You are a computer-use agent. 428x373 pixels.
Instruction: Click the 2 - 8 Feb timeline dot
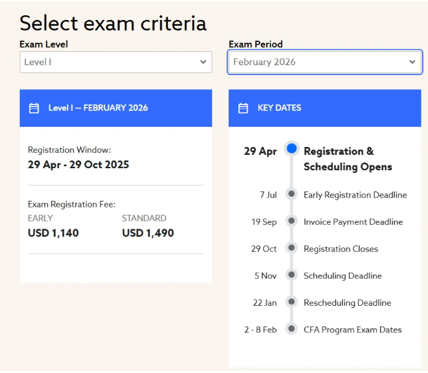pos(291,329)
